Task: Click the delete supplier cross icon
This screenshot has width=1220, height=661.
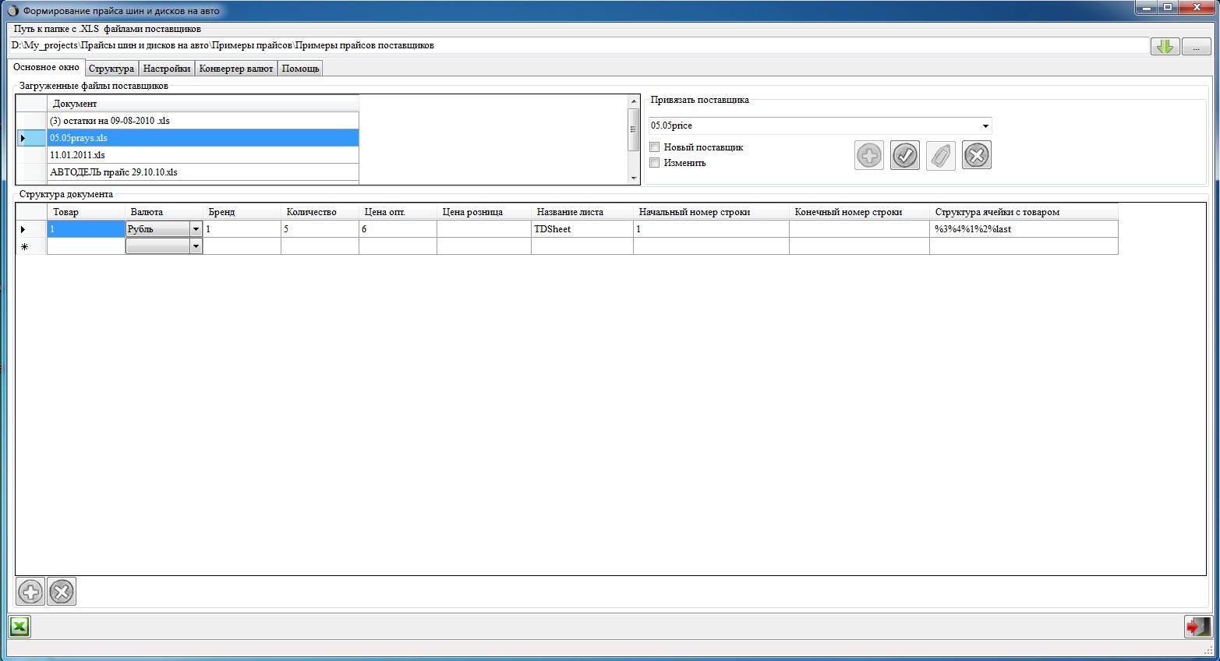Action: coord(977,155)
